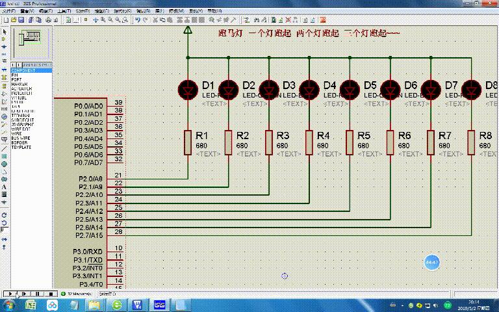Screen dimensions: 499x312
Task: Open the first menu in the menu bar
Action: click(8, 11)
